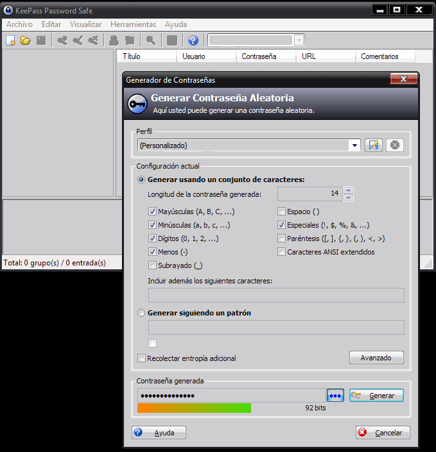Select Generar siguiendo un patrón radio
This screenshot has width=436, height=452.
point(141,313)
